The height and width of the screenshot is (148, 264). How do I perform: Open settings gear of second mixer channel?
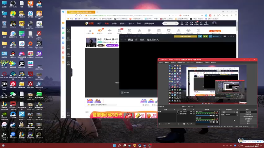click(x=217, y=122)
